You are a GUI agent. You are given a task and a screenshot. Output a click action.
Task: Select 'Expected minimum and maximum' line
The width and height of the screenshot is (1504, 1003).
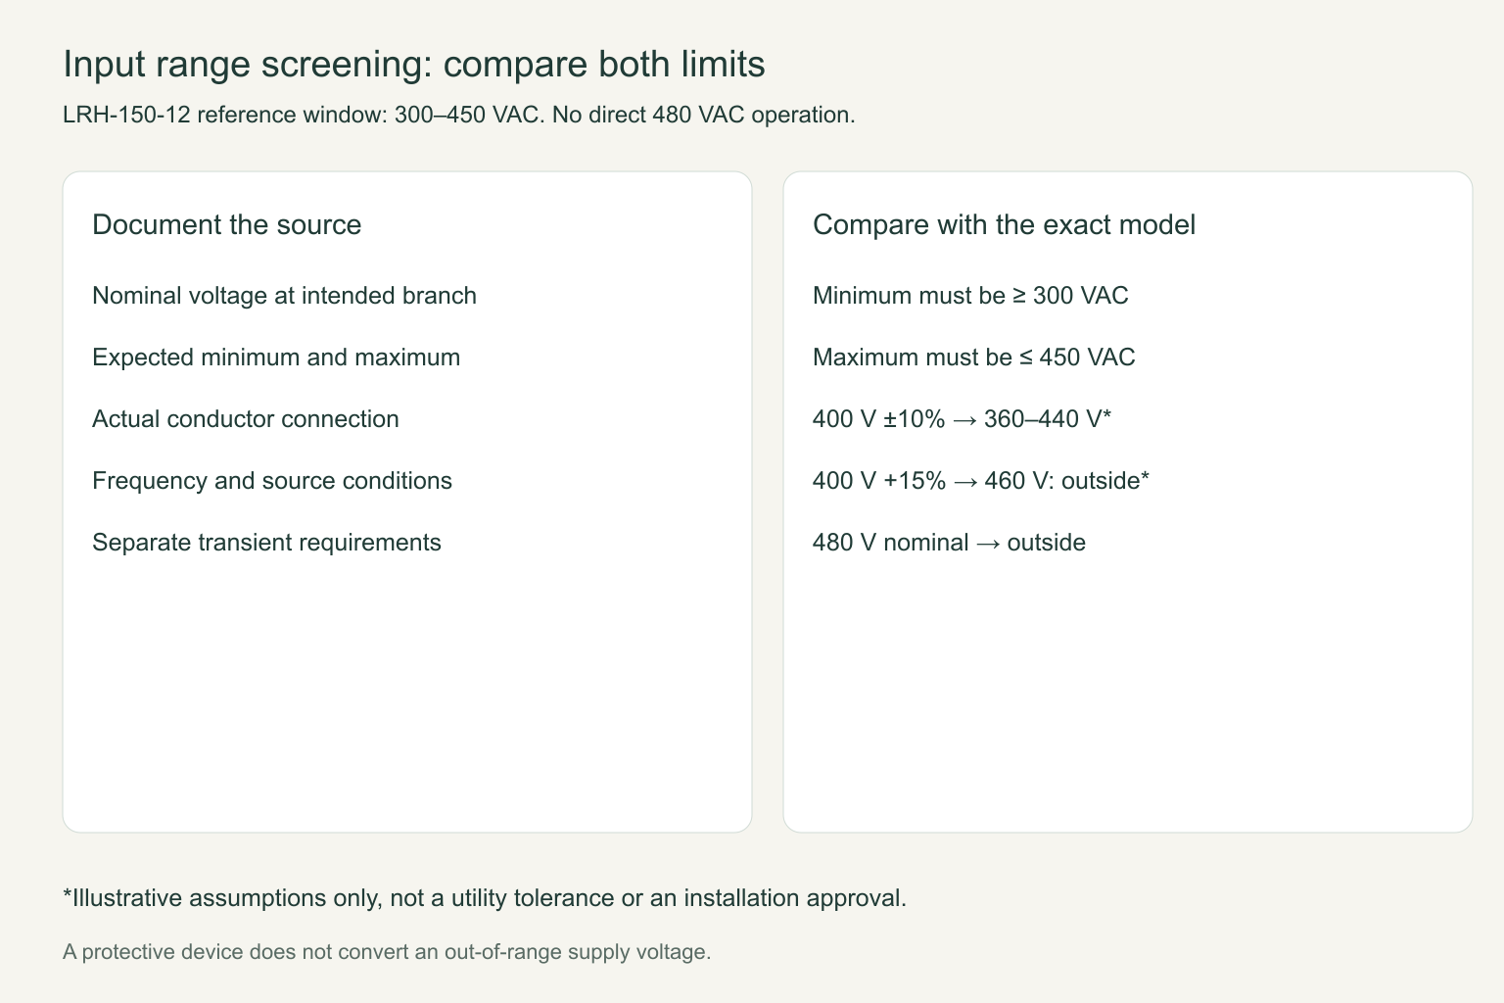[276, 358]
